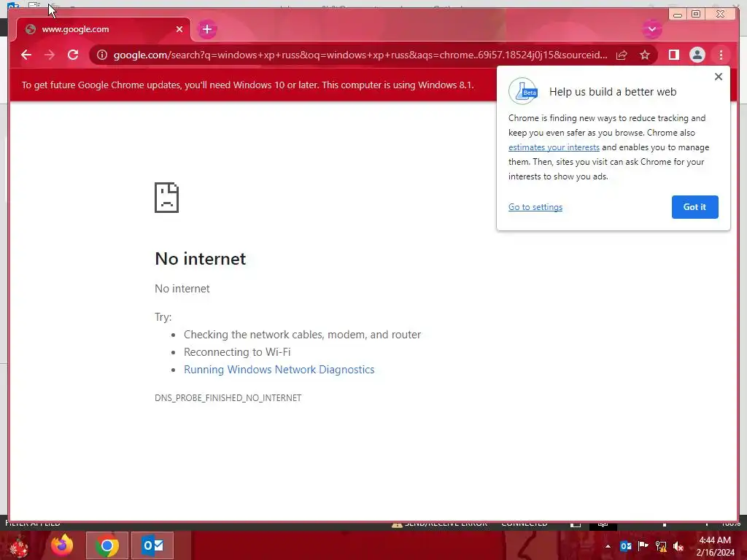This screenshot has height=560, width=747.
Task: Share this page using share icon
Action: 622,55
